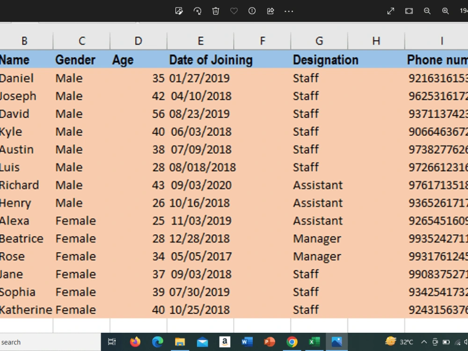Select column header D
This screenshot has height=351, width=468.
tap(138, 41)
